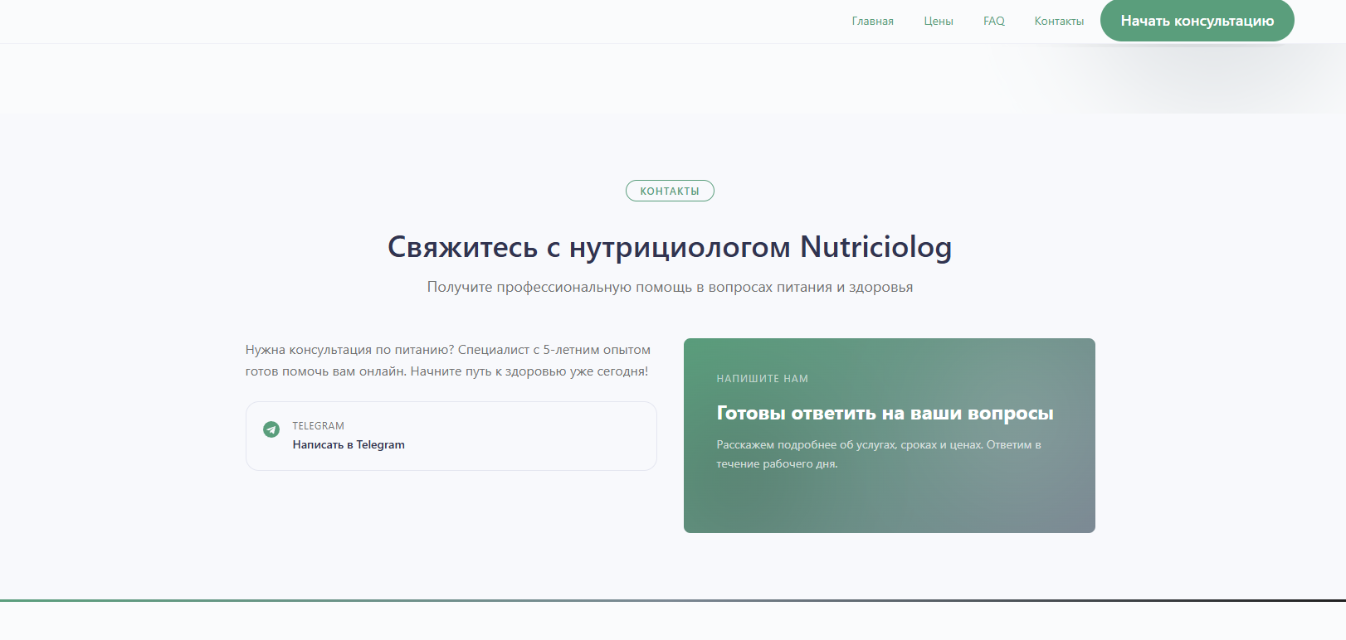This screenshot has height=640, width=1346.
Task: Click the gradient divider line below contacts
Action: pyautogui.click(x=672, y=600)
